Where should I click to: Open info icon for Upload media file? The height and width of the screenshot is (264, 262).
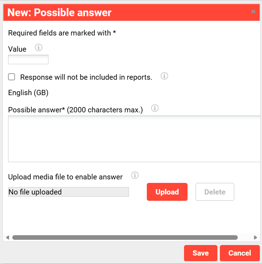coord(135,175)
